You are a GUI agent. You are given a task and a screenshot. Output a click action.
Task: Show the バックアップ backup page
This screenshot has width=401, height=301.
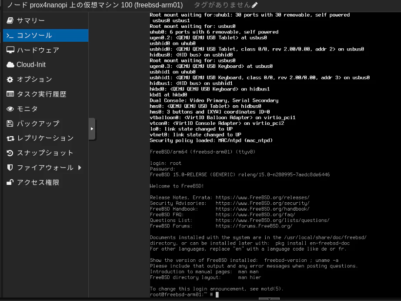pos(46,124)
